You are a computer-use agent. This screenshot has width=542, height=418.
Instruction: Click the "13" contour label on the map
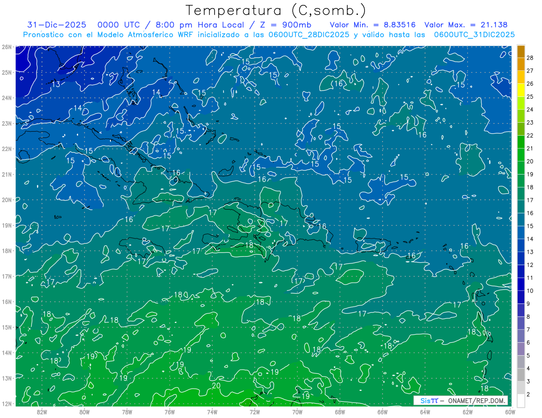(x=56, y=84)
